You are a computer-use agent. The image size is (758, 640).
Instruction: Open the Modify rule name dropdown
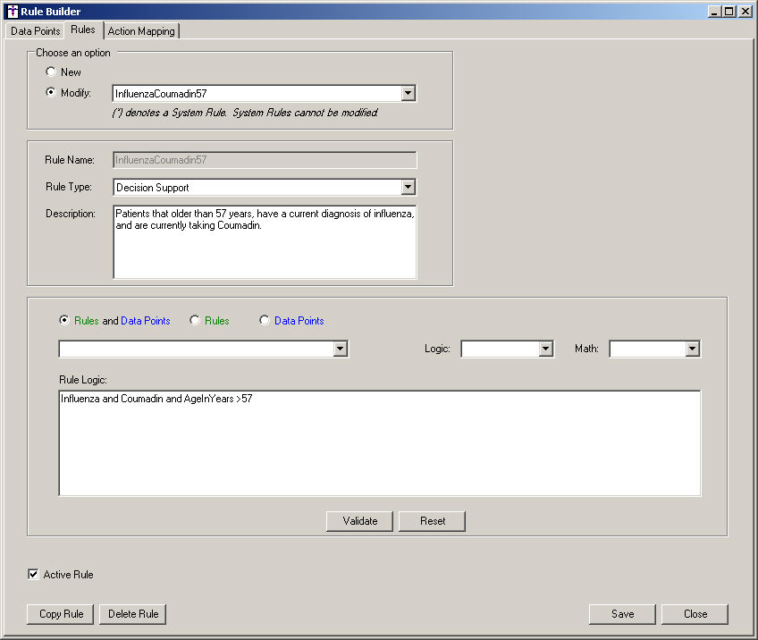(408, 93)
